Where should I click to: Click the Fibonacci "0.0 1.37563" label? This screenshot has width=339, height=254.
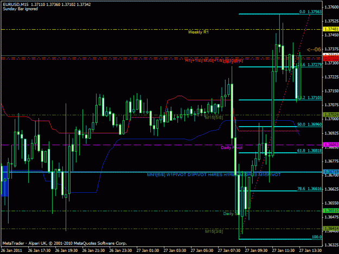(310, 12)
